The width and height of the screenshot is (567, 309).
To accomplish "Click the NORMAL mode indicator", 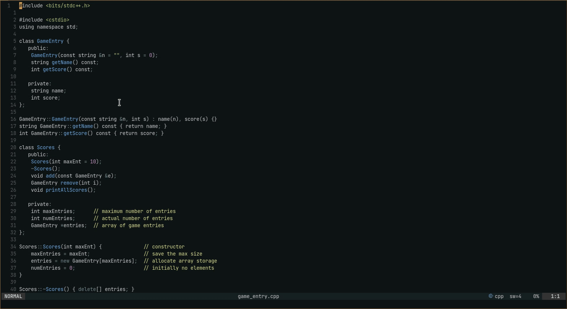I will click(14, 296).
